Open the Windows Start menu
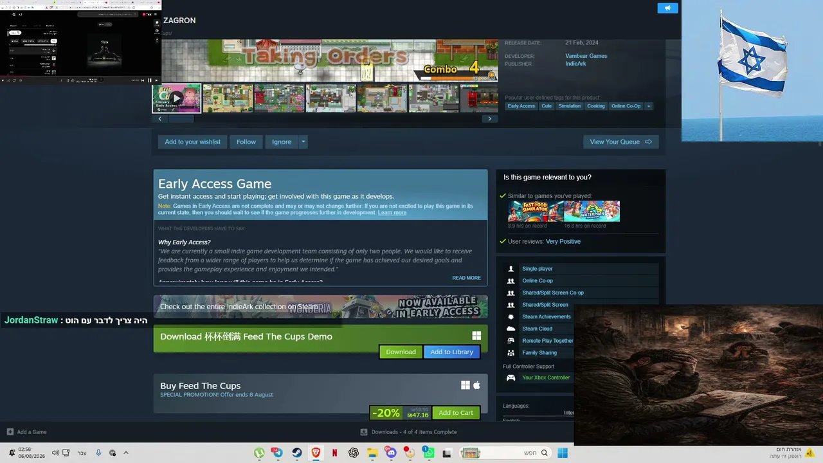The image size is (823, 463). point(563,453)
